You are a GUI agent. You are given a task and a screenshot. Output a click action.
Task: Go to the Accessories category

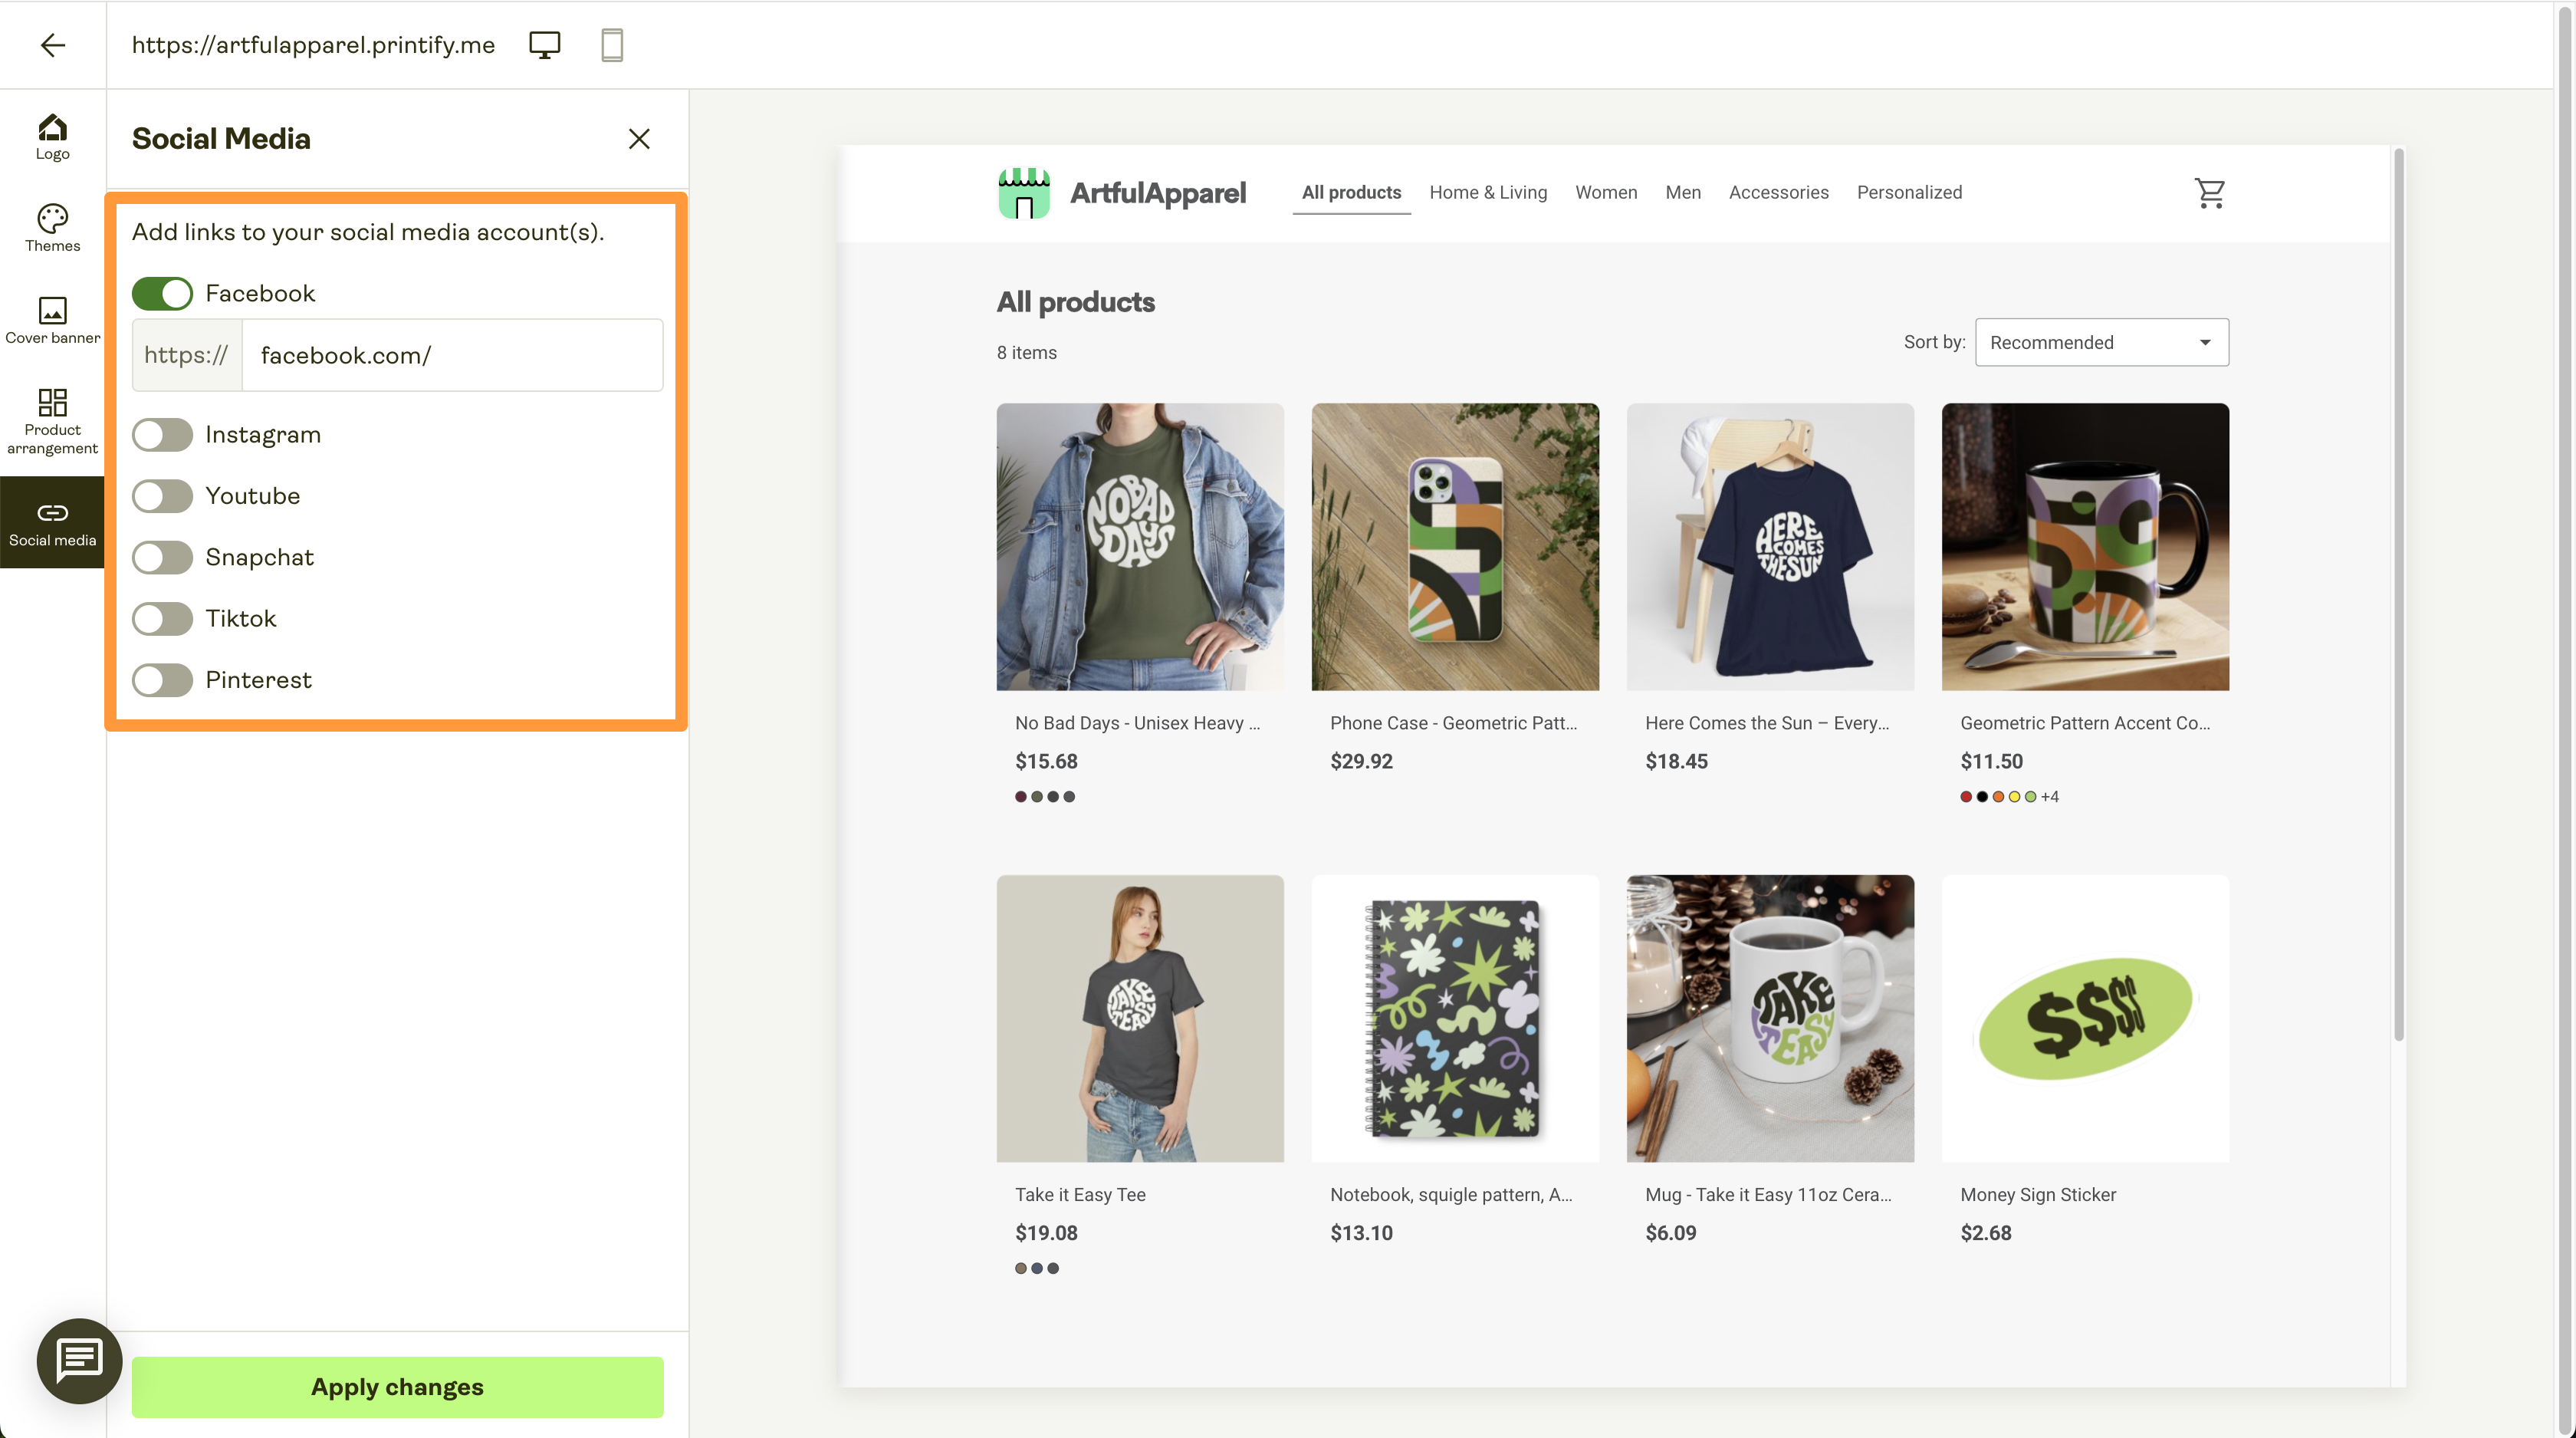pyautogui.click(x=1778, y=193)
